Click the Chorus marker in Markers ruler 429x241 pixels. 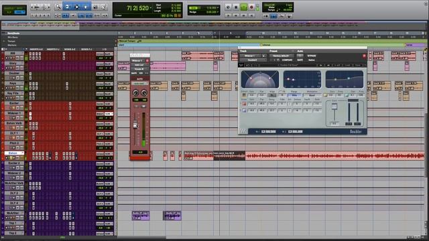[x=265, y=45]
